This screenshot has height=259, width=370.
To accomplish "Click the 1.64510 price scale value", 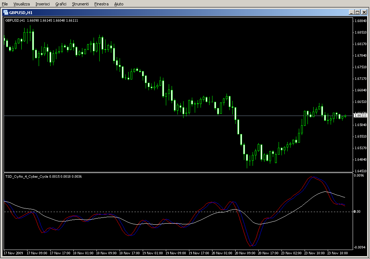I will (x=361, y=171).
